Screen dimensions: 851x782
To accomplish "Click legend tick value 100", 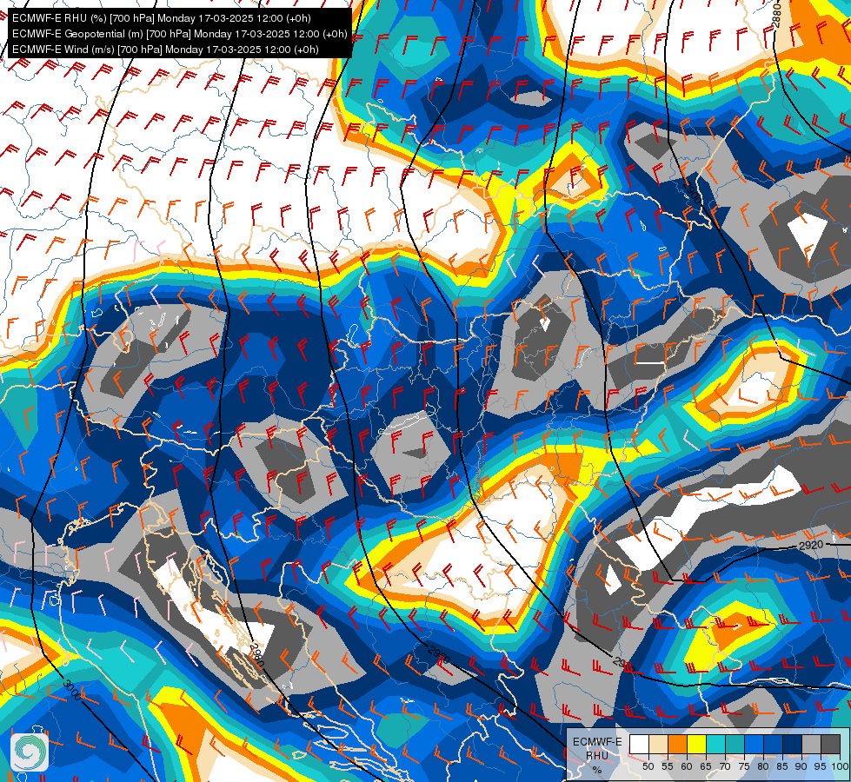I will tap(841, 767).
